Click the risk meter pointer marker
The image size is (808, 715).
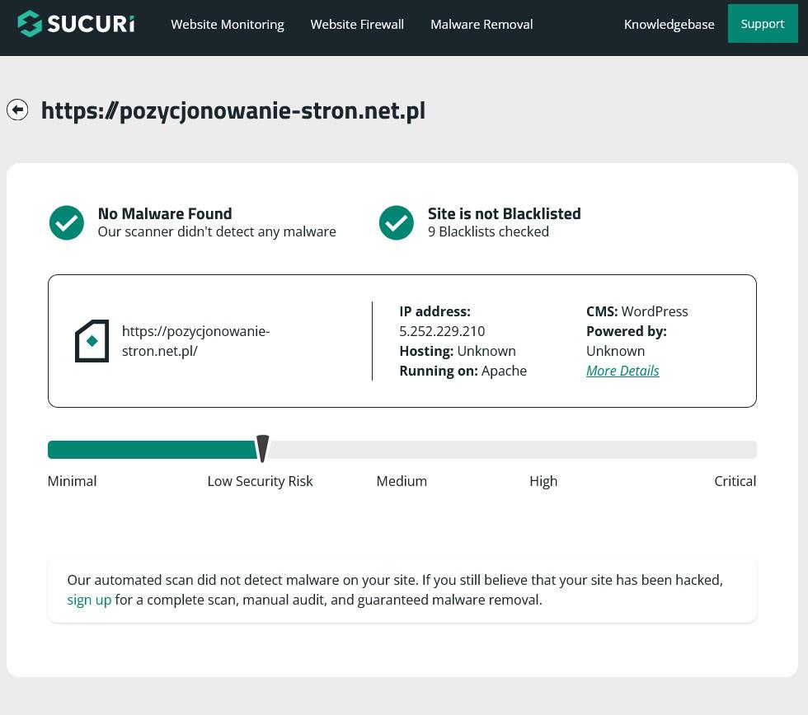(x=262, y=449)
